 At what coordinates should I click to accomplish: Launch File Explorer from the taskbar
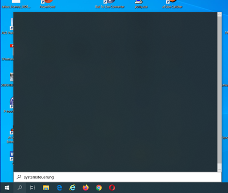(x=46, y=187)
